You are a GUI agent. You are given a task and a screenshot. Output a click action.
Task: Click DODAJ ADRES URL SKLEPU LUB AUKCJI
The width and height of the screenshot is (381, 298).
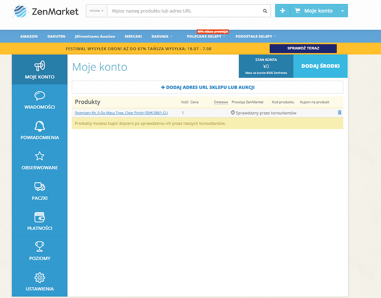tap(208, 87)
